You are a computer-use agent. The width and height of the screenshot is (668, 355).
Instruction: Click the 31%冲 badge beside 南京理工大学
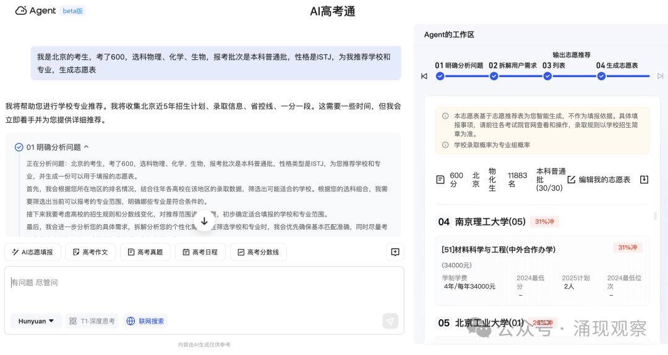[x=544, y=222]
